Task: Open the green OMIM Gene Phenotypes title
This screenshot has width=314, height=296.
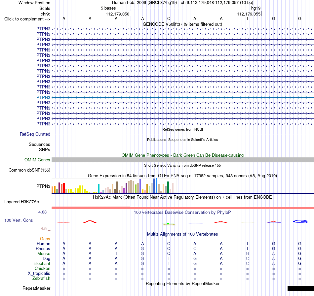Action: (x=183, y=155)
